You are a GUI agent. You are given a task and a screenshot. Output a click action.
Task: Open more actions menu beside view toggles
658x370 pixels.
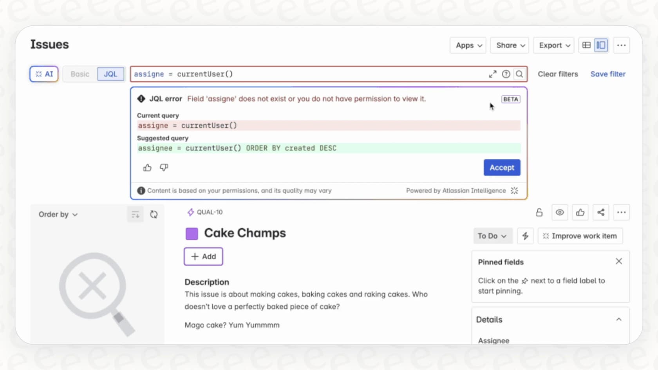click(x=622, y=45)
